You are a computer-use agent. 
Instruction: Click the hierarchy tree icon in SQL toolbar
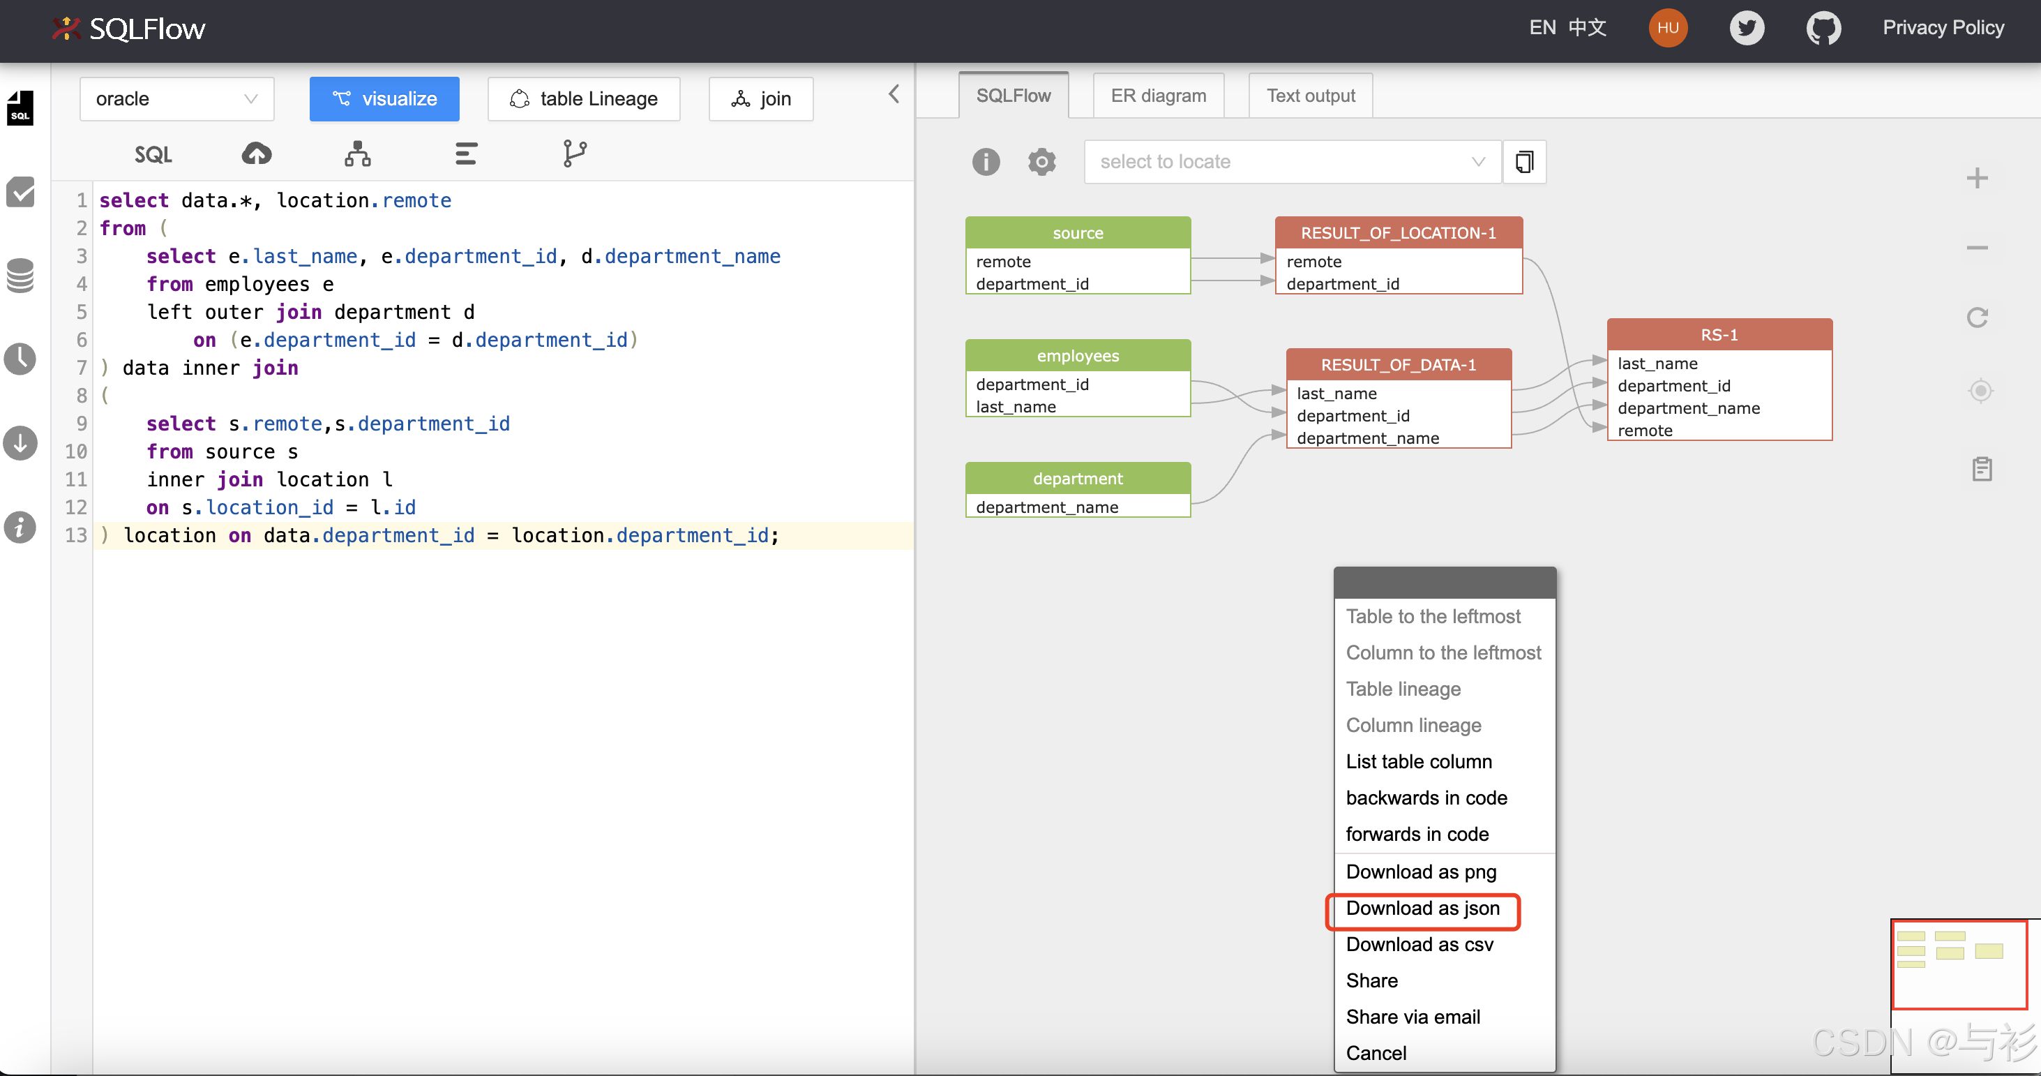pyautogui.click(x=357, y=154)
